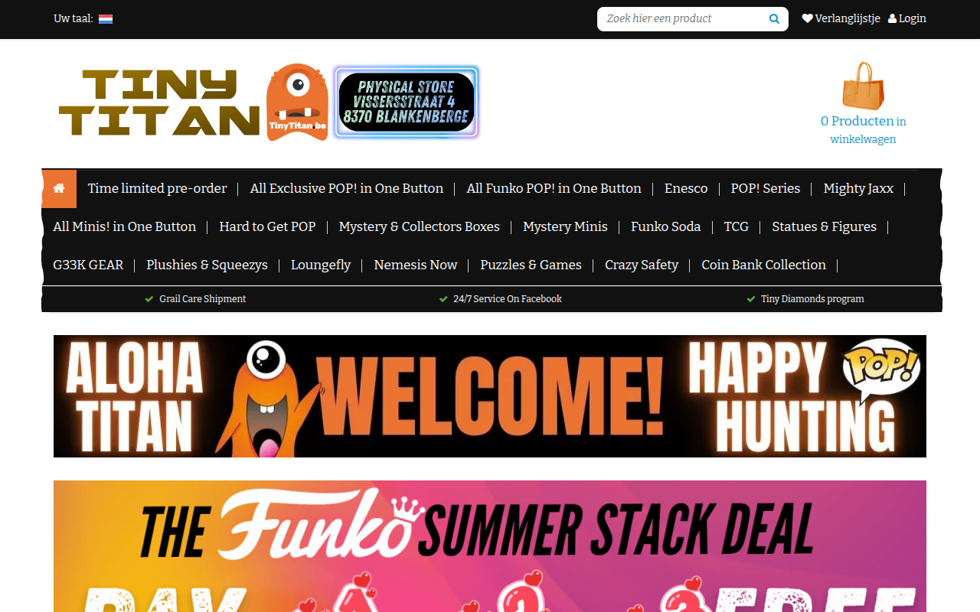Select Mystery Minis menu item
The image size is (980, 612).
565,226
